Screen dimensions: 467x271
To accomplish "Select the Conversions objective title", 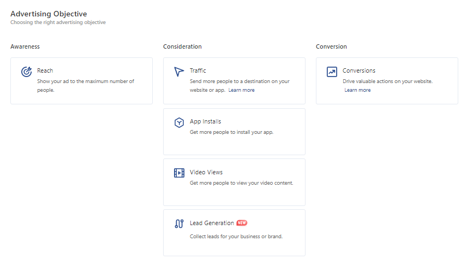I will pos(359,70).
